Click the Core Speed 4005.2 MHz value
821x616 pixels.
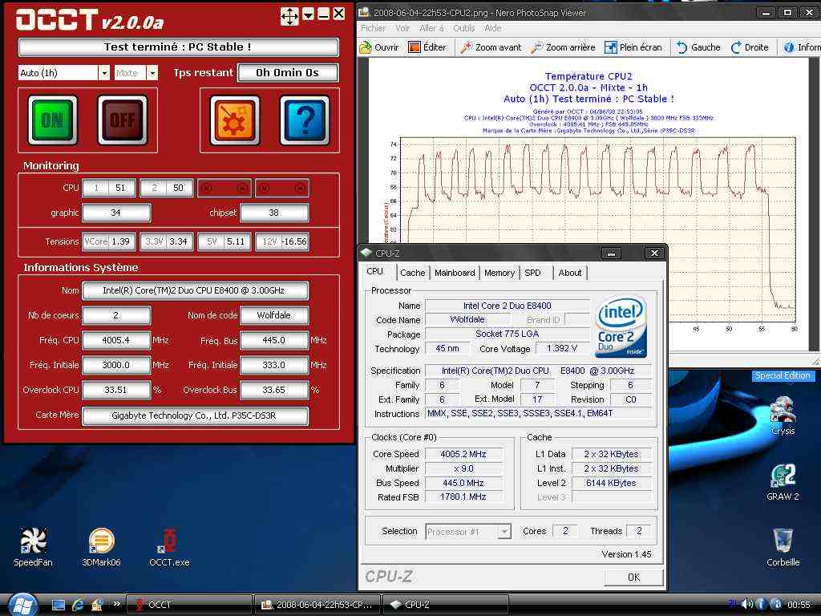[464, 454]
